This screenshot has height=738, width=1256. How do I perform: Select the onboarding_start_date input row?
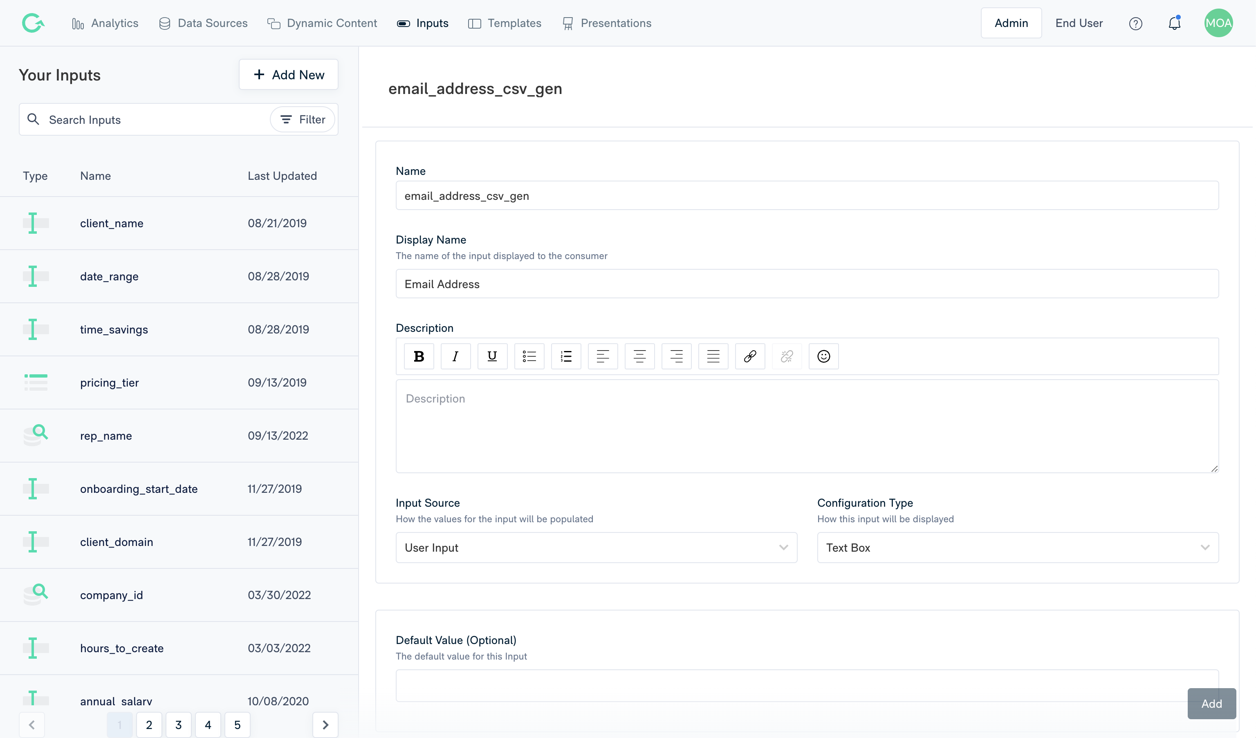[179, 489]
